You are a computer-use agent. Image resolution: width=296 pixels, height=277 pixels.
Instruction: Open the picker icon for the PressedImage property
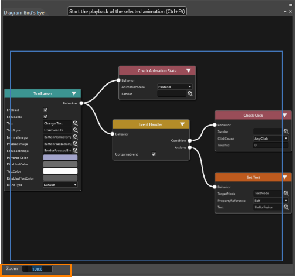[75, 144]
